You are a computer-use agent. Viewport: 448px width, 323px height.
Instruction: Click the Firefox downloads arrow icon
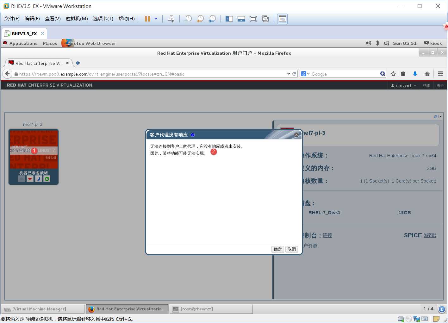click(415, 74)
